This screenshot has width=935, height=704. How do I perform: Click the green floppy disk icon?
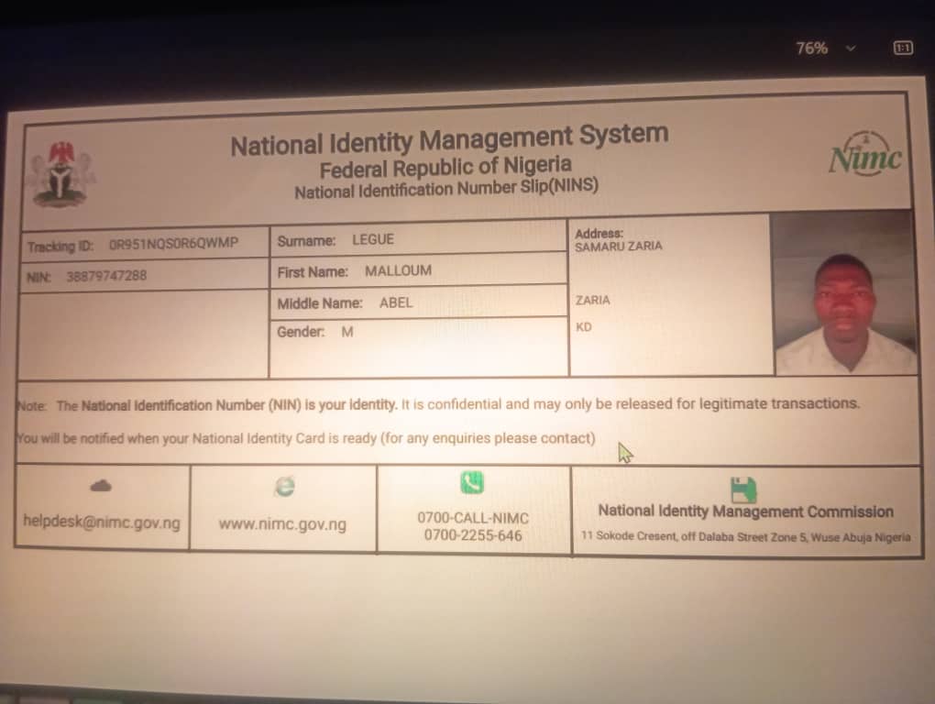click(743, 489)
